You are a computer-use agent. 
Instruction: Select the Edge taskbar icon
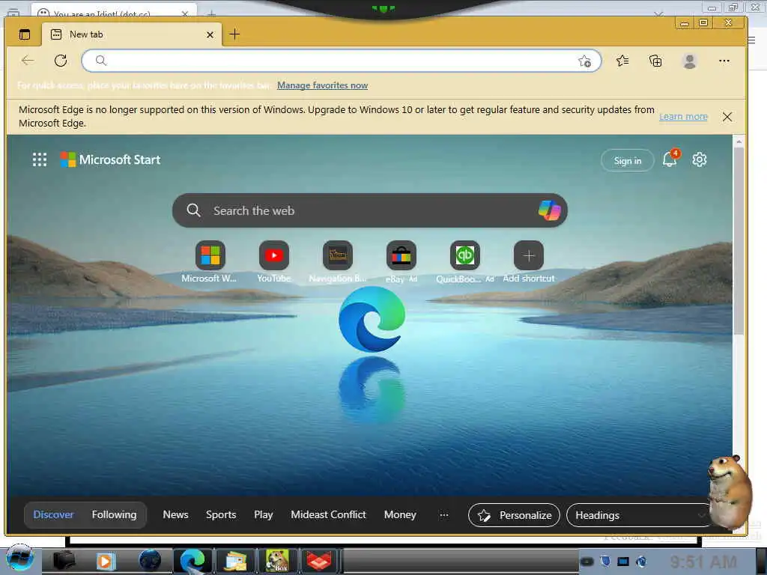(x=192, y=560)
